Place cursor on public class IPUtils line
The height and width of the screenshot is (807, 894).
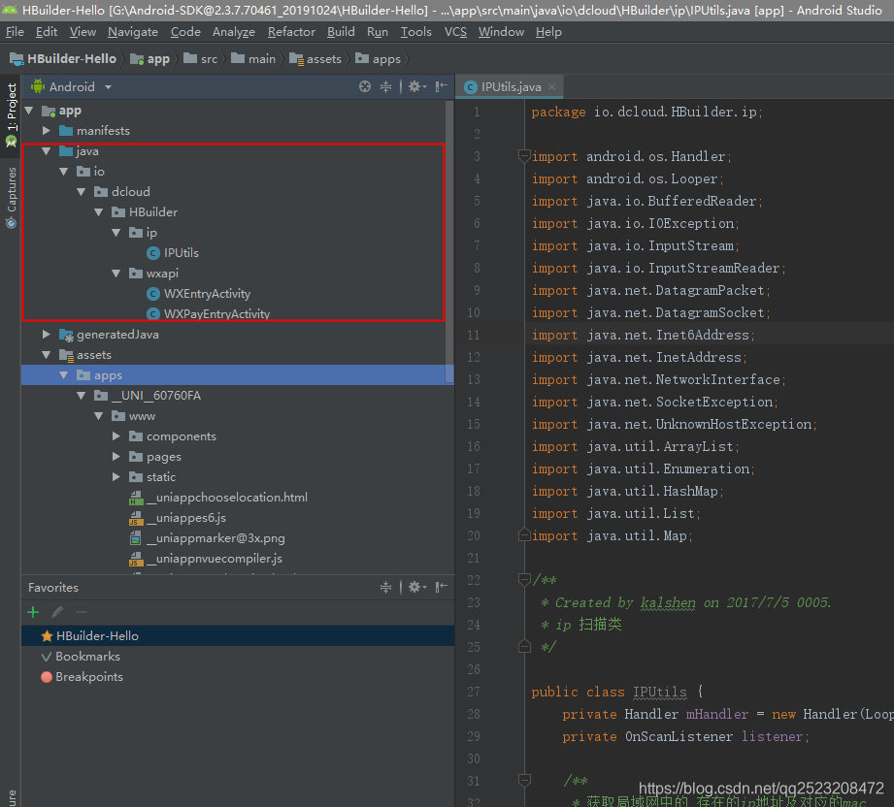tap(617, 692)
